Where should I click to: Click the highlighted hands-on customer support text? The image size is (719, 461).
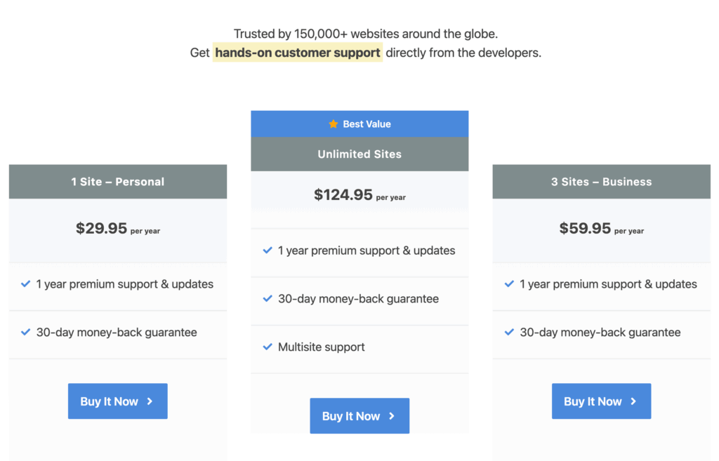click(298, 53)
